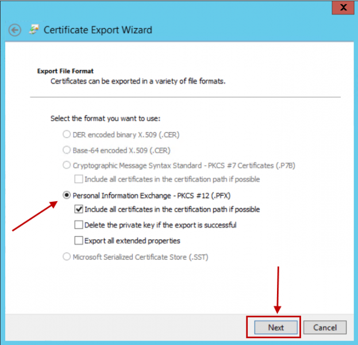Click the Certificate Export Wizard icon
The height and width of the screenshot is (345, 358).
pyautogui.click(x=34, y=29)
